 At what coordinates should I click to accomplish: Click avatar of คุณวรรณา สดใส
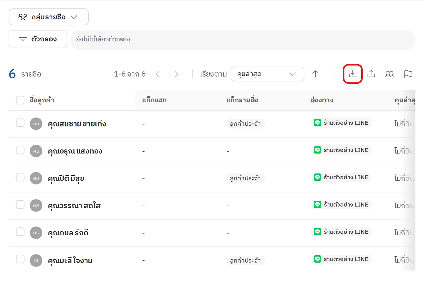[x=36, y=206]
